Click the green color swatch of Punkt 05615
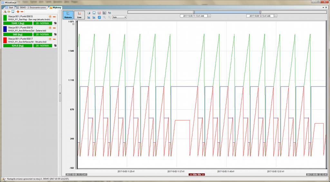330x182 pixels. click(x=5, y=18)
